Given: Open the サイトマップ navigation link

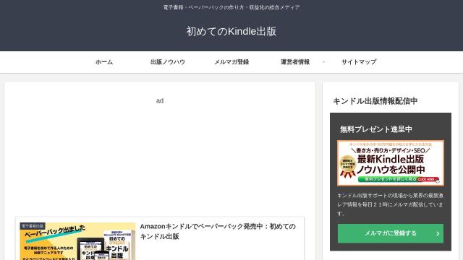Looking at the screenshot, I should pyautogui.click(x=359, y=62).
